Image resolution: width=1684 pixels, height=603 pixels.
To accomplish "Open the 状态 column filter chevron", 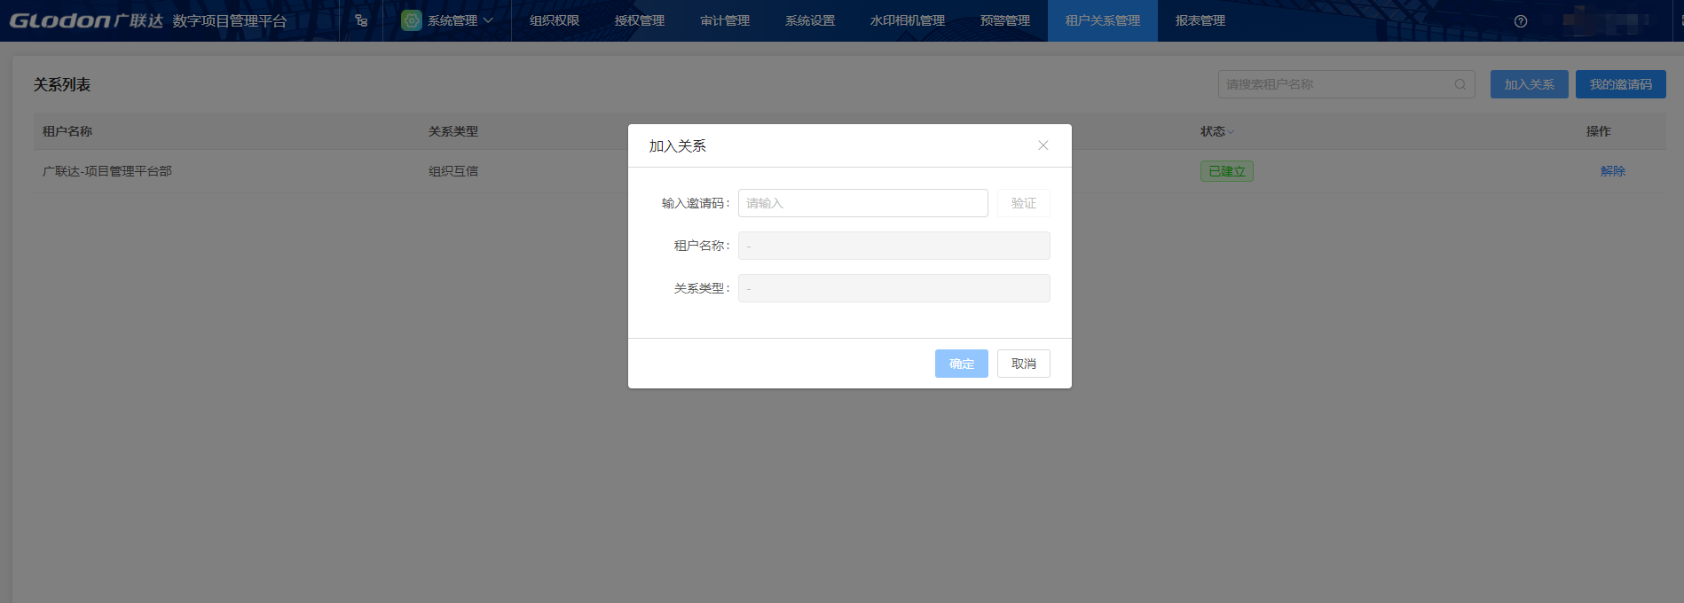I will point(1231,132).
